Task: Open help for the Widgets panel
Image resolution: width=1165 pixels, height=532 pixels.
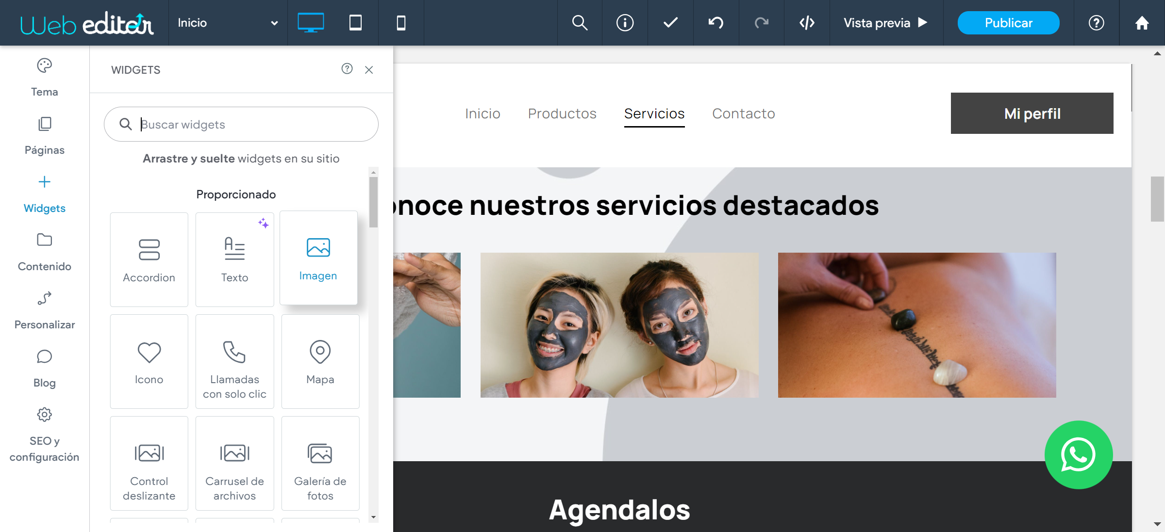Action: click(x=347, y=69)
